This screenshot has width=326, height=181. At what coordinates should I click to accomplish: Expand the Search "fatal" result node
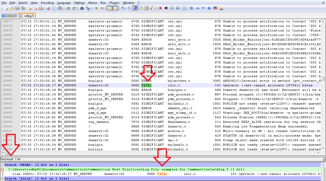click(x=2, y=178)
